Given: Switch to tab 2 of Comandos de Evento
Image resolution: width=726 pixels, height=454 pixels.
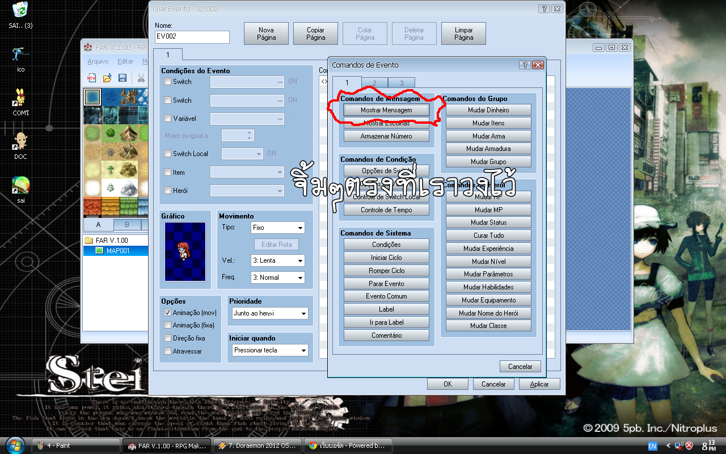Looking at the screenshot, I should click(375, 83).
